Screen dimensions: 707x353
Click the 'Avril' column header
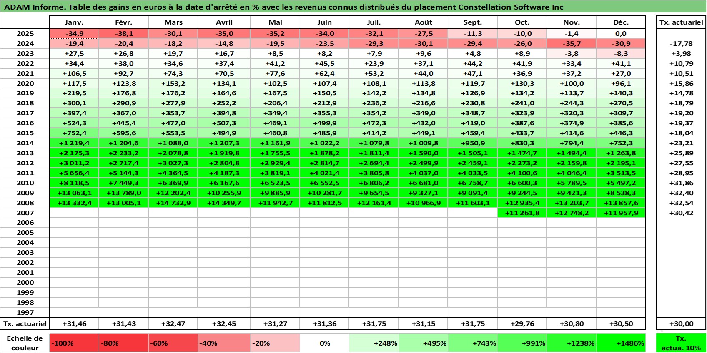[224, 22]
